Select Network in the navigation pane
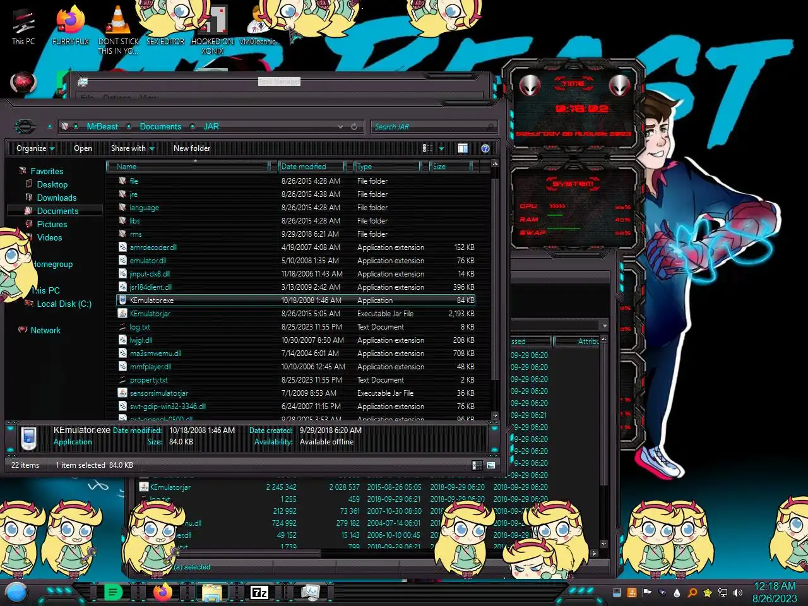The width and height of the screenshot is (808, 606). 45,330
